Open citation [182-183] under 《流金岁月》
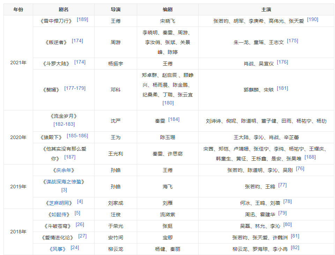 (64, 124)
